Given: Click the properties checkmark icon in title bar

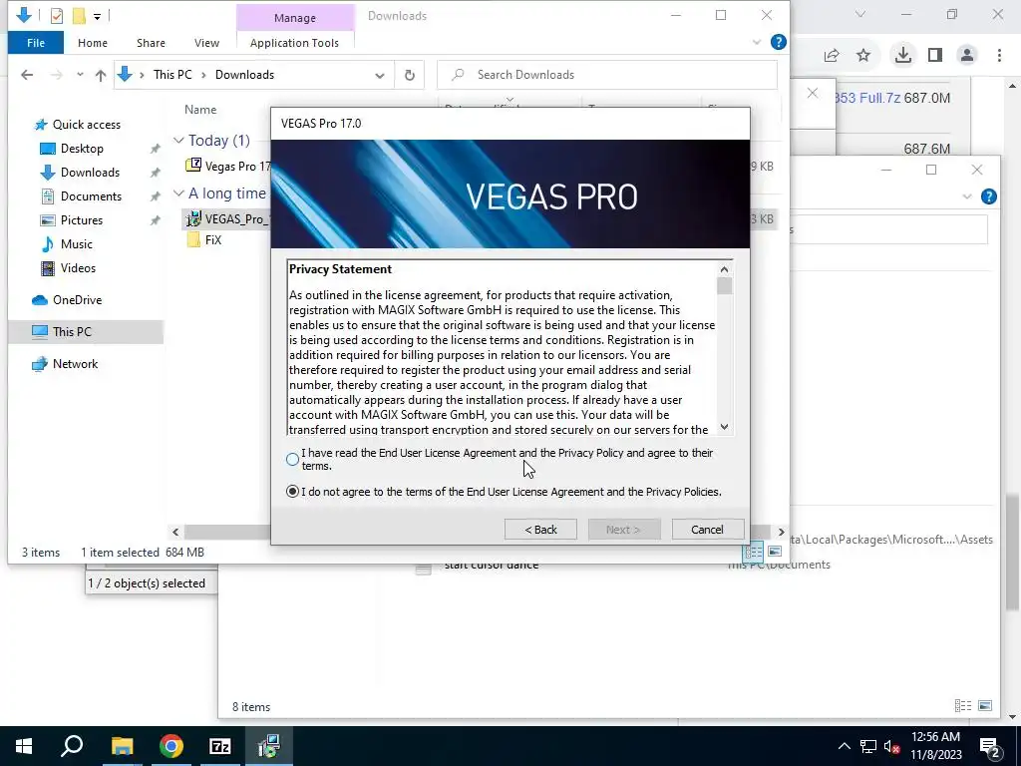Looking at the screenshot, I should click(x=57, y=16).
